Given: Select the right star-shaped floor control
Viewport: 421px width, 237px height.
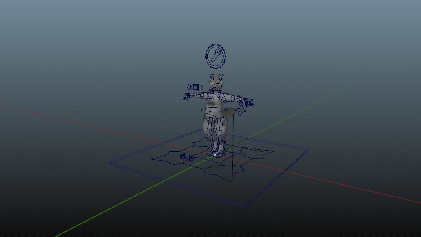Looking at the screenshot, I should (x=257, y=153).
